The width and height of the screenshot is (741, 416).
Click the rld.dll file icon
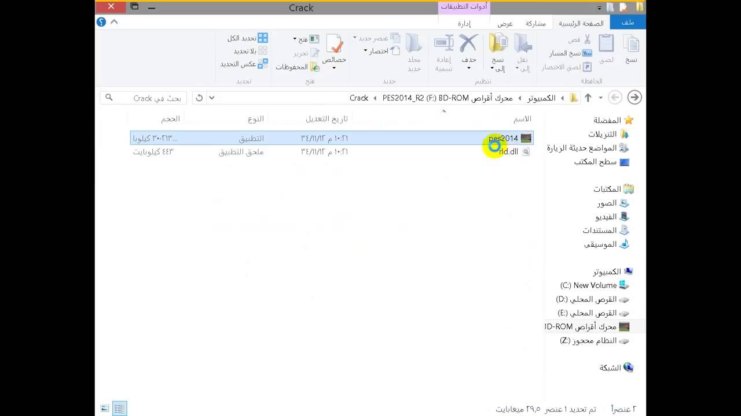pos(526,151)
